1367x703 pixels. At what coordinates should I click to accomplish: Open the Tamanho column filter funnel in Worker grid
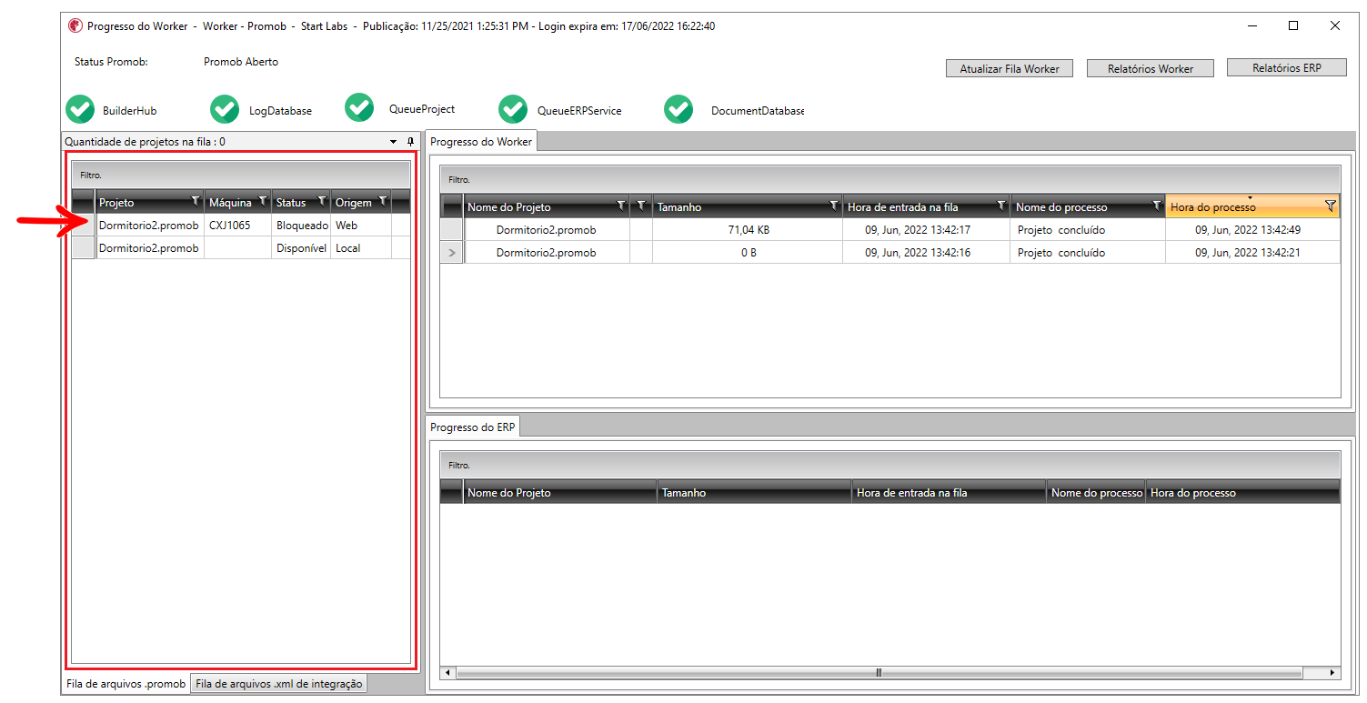834,206
